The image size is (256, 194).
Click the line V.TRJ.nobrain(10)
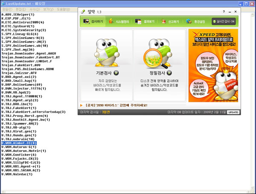click(18, 139)
